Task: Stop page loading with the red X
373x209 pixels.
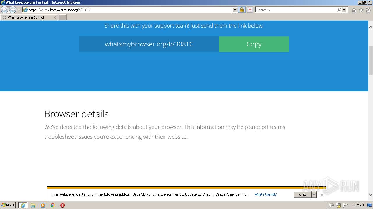Action: click(250, 10)
